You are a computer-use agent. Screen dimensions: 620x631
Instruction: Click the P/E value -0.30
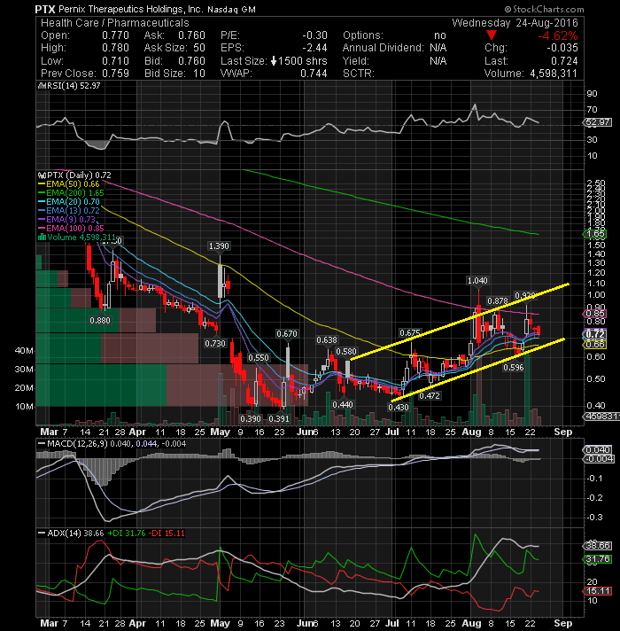(314, 35)
